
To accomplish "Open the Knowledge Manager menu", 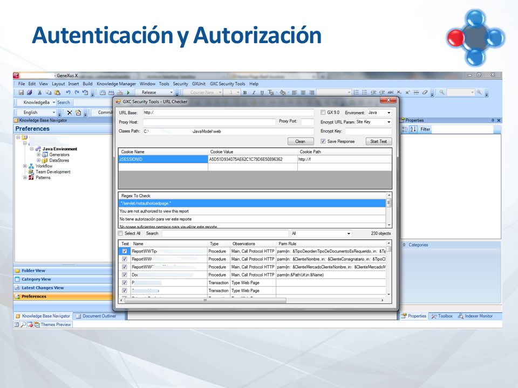I will pyautogui.click(x=117, y=84).
